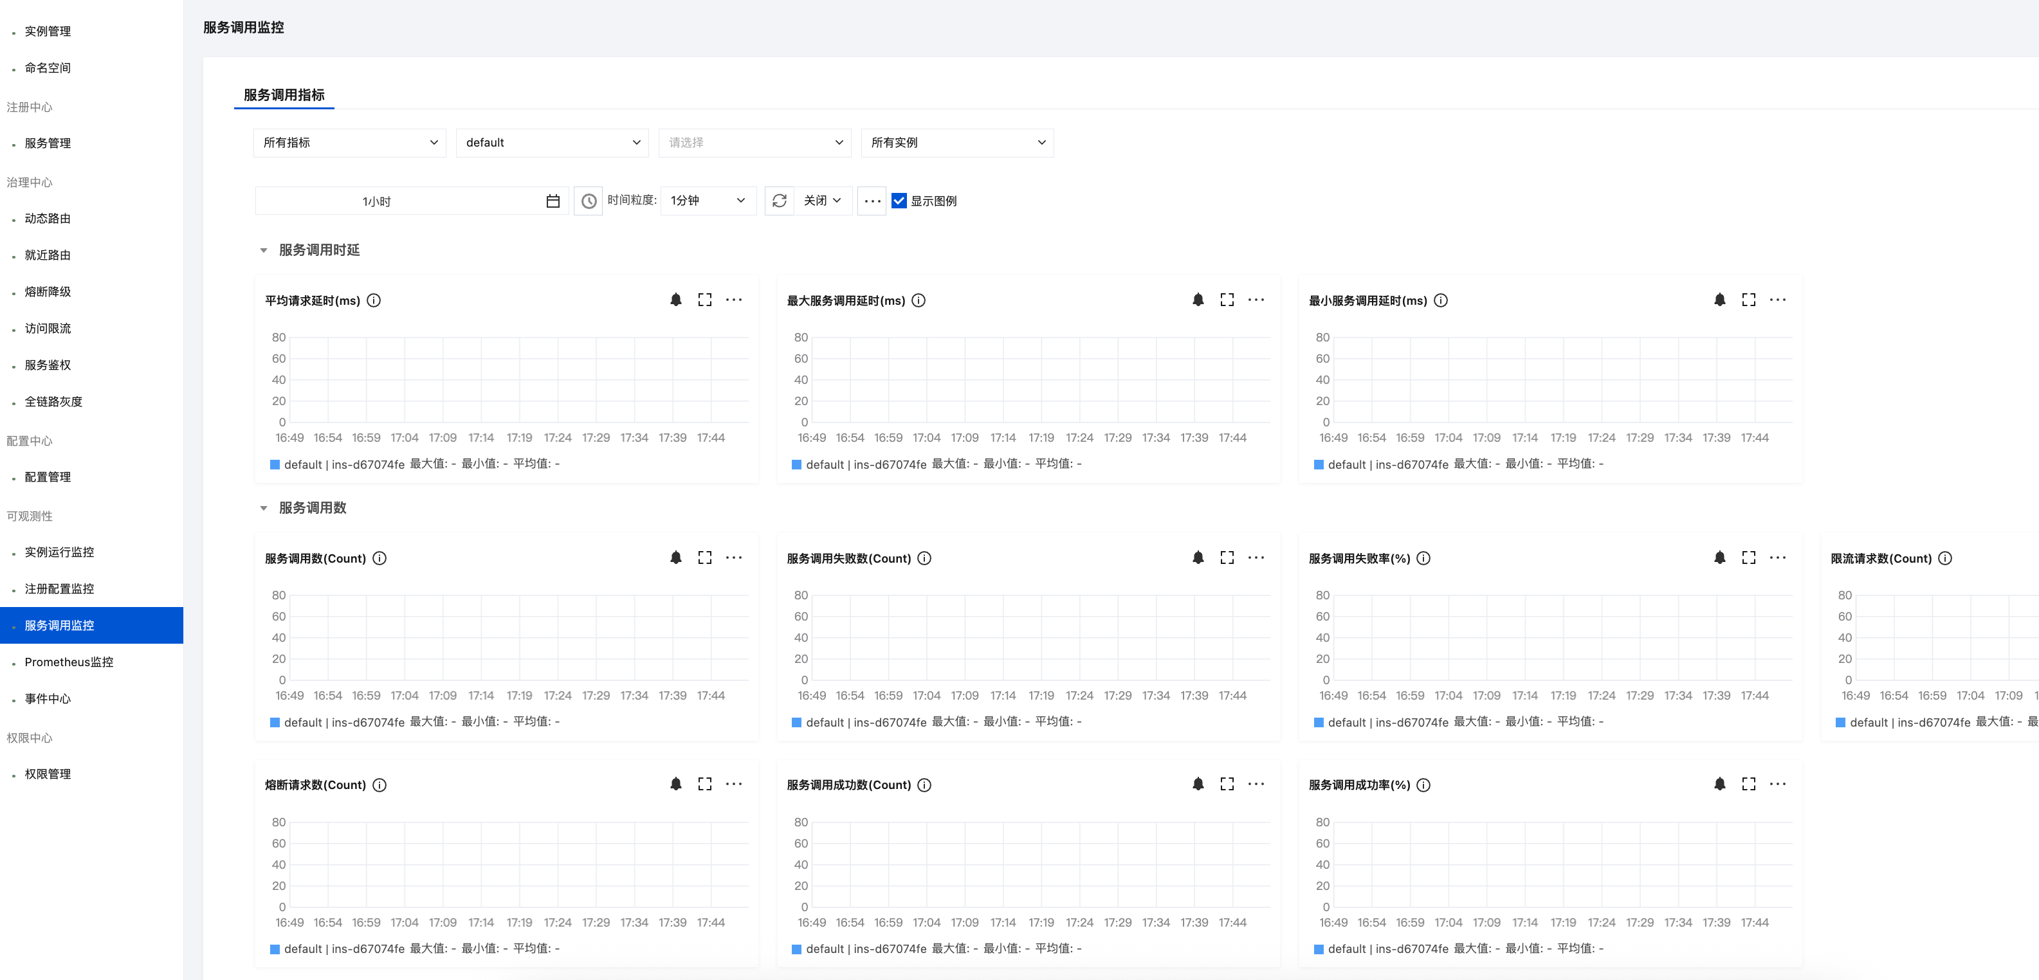Open the 所有指标 dropdown

(x=349, y=143)
